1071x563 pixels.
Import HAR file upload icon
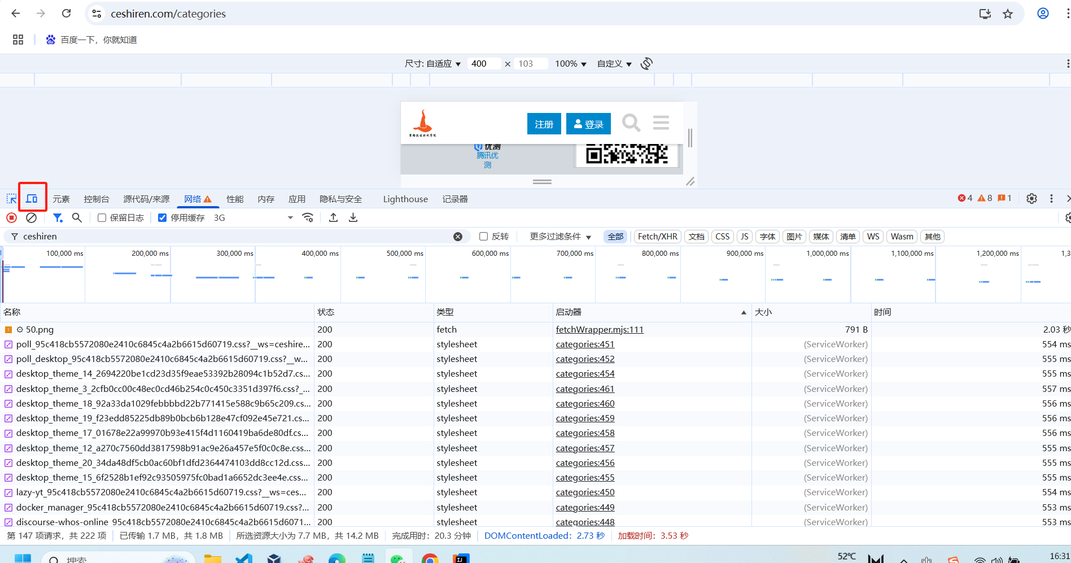click(x=334, y=218)
